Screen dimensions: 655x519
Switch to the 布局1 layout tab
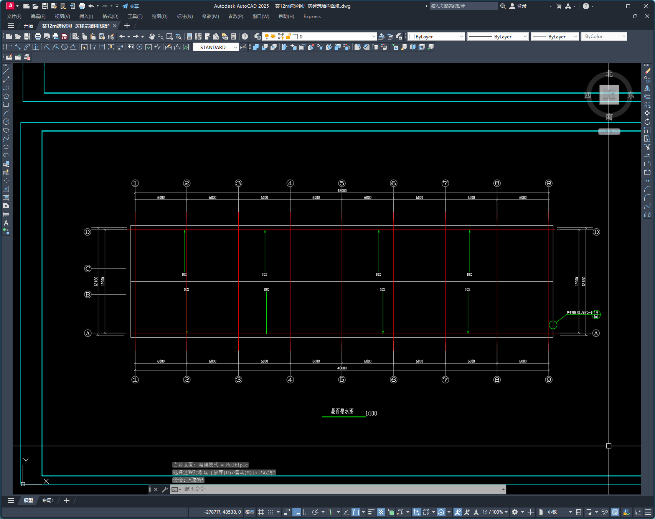point(48,501)
